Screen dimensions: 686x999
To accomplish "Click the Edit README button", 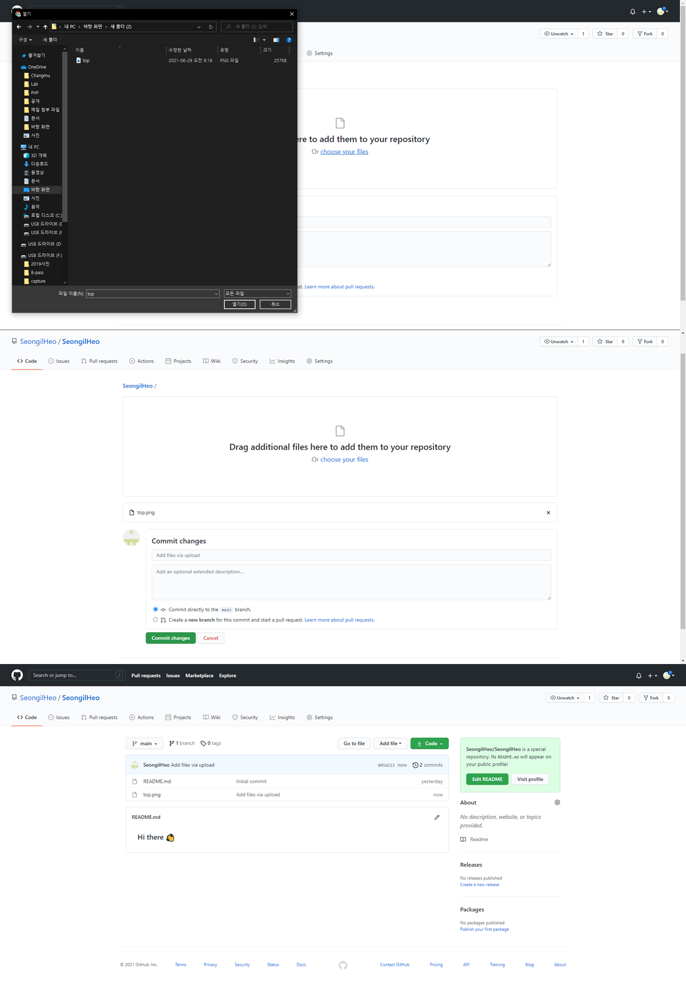I will coord(487,779).
